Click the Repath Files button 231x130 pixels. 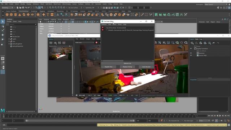click(108, 67)
